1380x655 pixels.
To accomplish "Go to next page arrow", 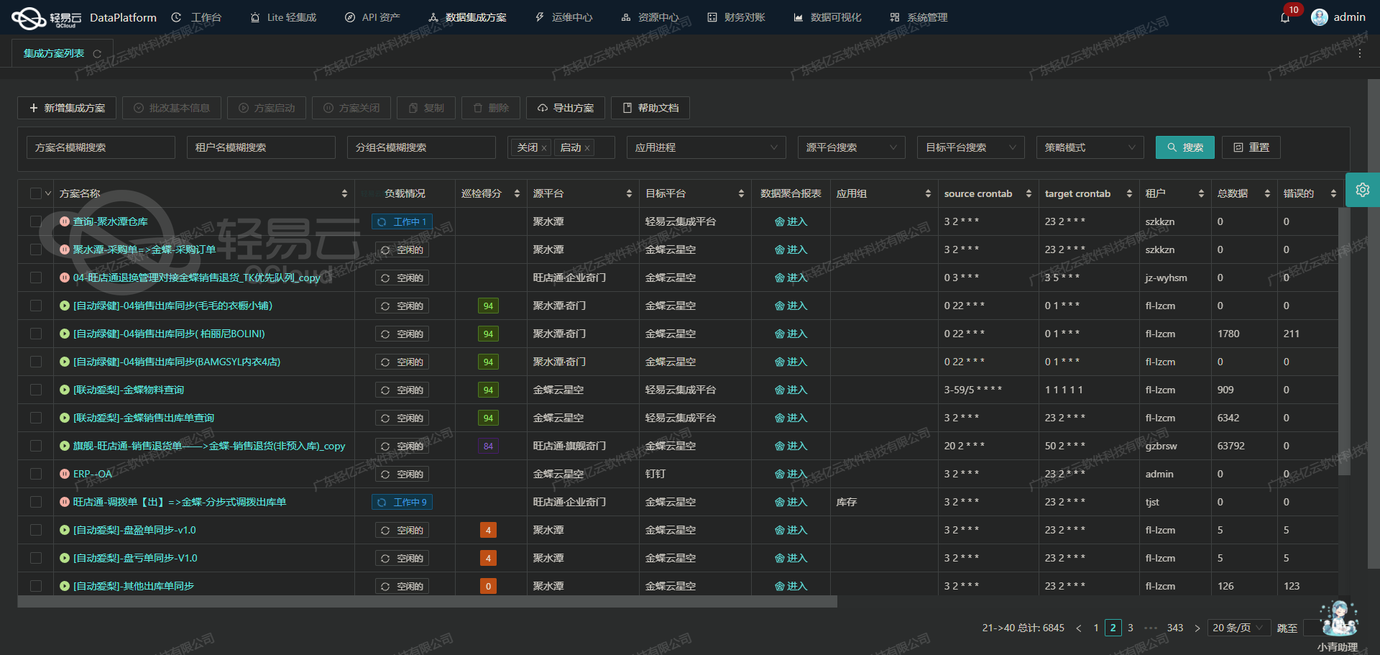I will (1197, 628).
